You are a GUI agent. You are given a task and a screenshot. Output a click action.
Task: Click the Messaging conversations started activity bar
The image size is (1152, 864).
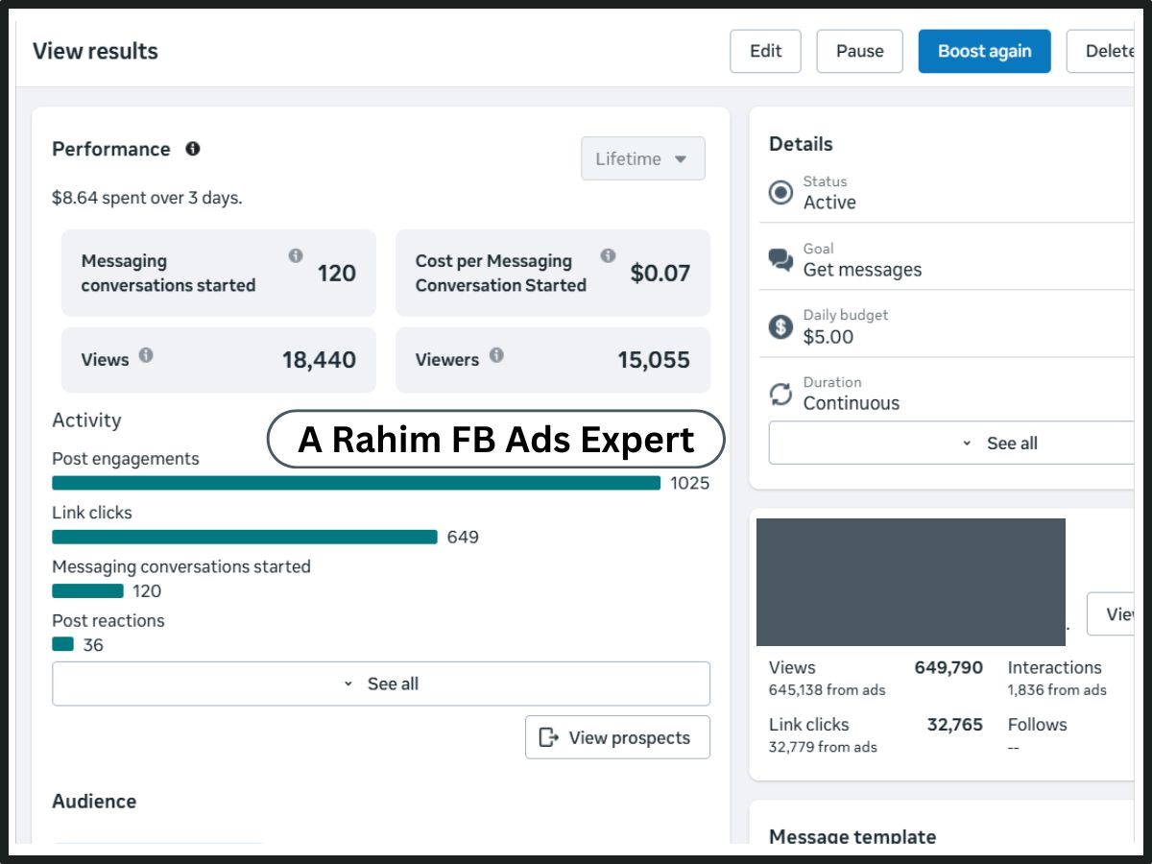click(87, 590)
